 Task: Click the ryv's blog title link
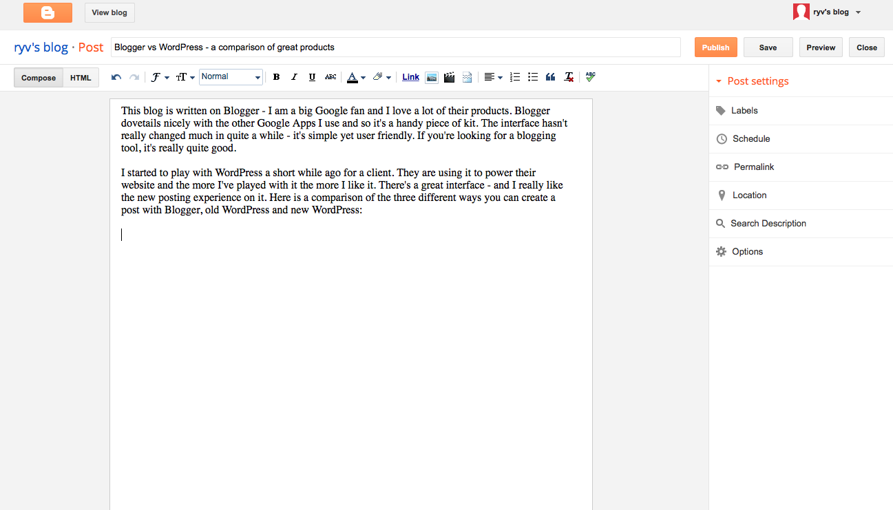click(41, 47)
